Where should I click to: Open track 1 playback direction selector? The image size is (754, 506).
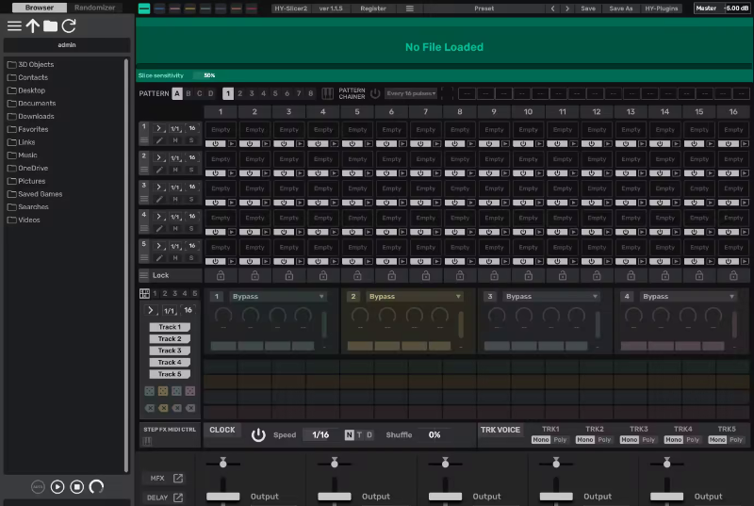click(x=159, y=128)
